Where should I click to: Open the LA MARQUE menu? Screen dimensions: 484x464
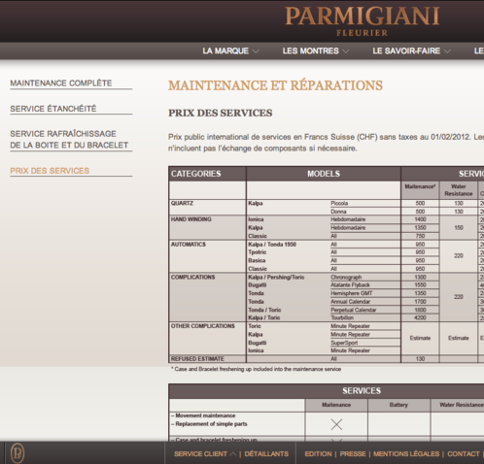point(225,50)
